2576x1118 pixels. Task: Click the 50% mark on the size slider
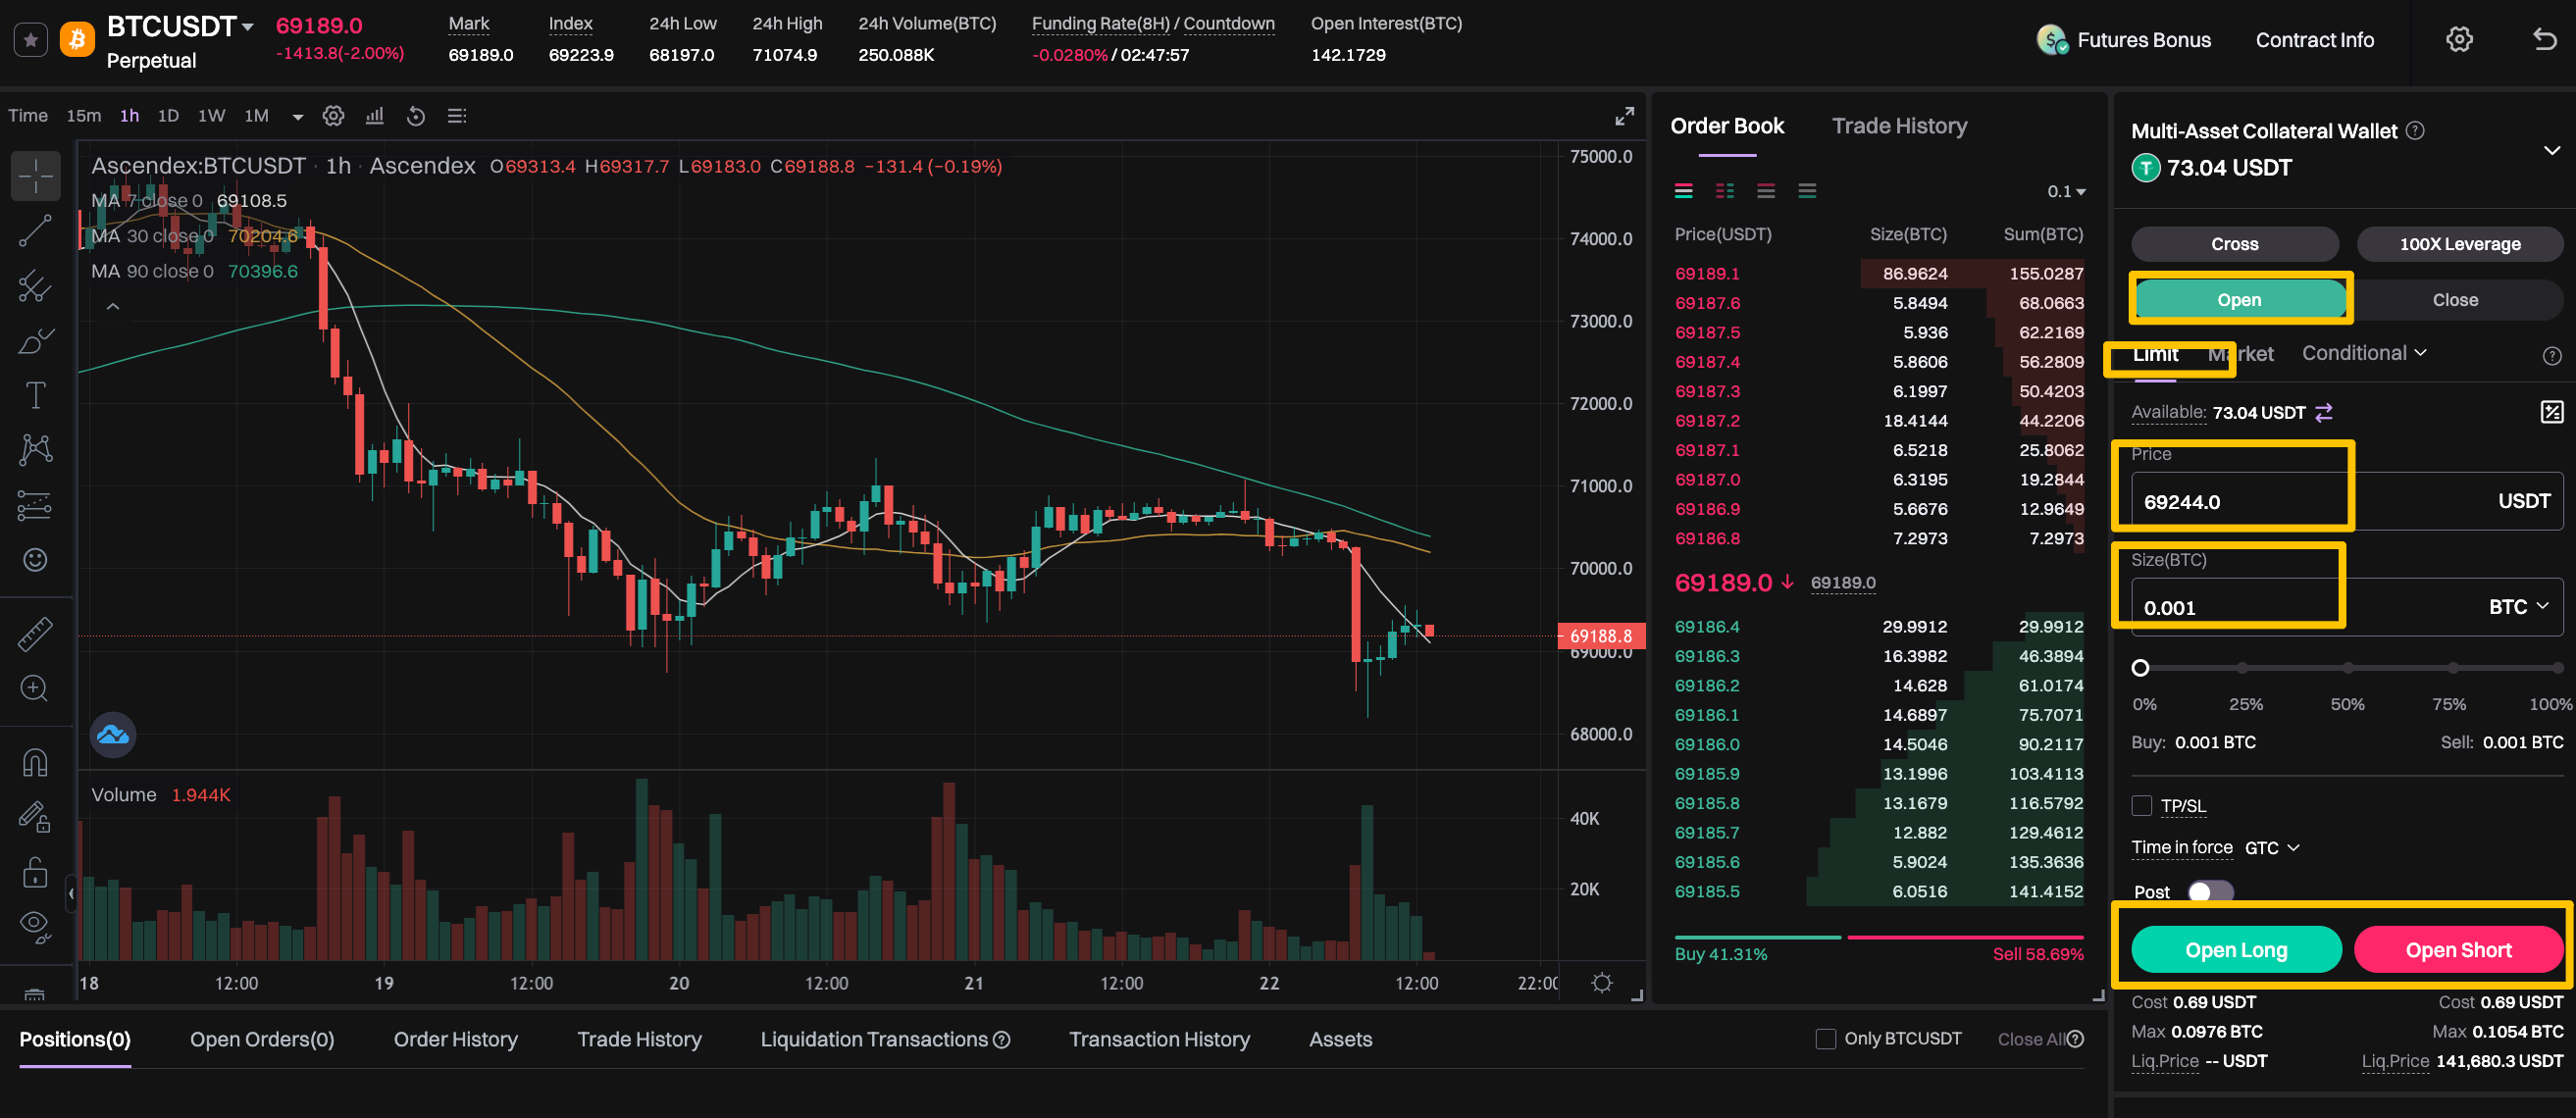2347,668
